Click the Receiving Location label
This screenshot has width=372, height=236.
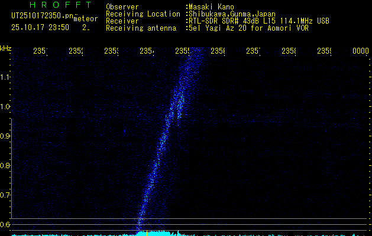143,14
